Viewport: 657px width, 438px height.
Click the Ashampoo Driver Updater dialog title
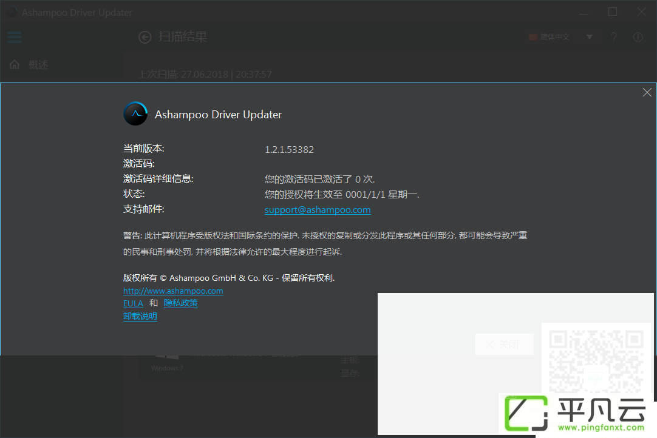pos(219,114)
